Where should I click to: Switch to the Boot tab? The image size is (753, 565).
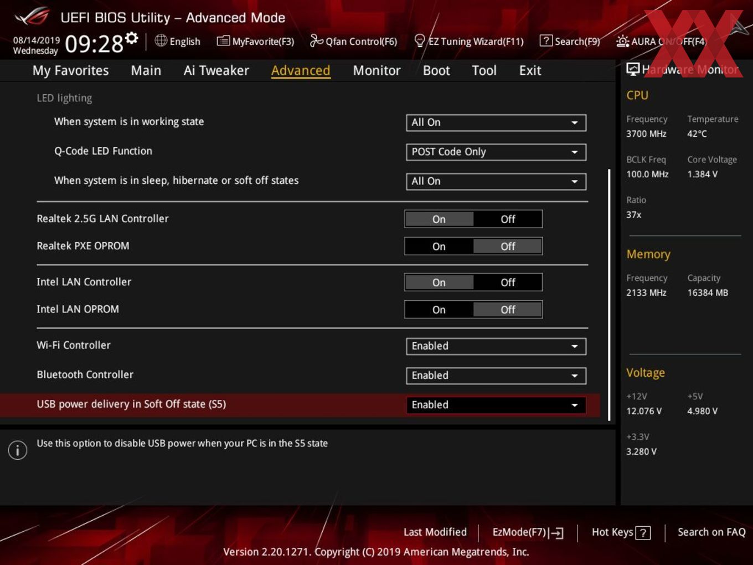436,70
